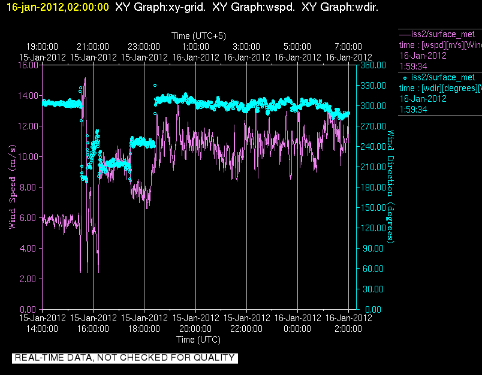Image resolution: width=482 pixels, height=375 pixels.
Task: Click the 150.00 wind direction tick label
Action: pos(373,208)
